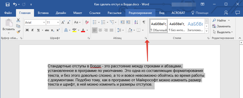This screenshot has height=98, width=243.
Task: Open the highlight color dropdown arrow
Action: pyautogui.click(x=78, y=30)
